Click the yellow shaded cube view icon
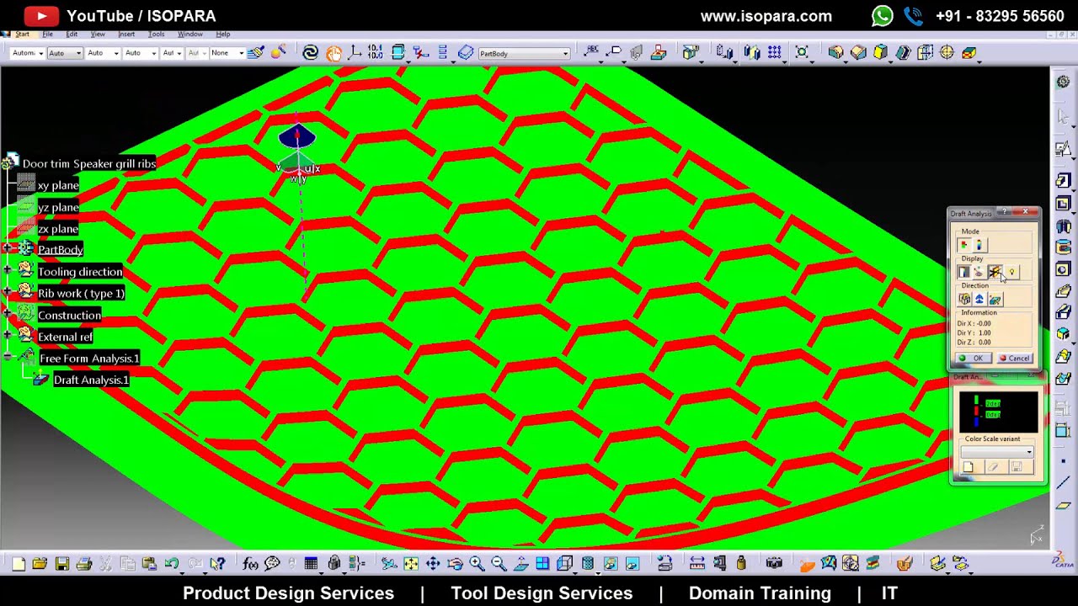1078x606 pixels. click(880, 53)
